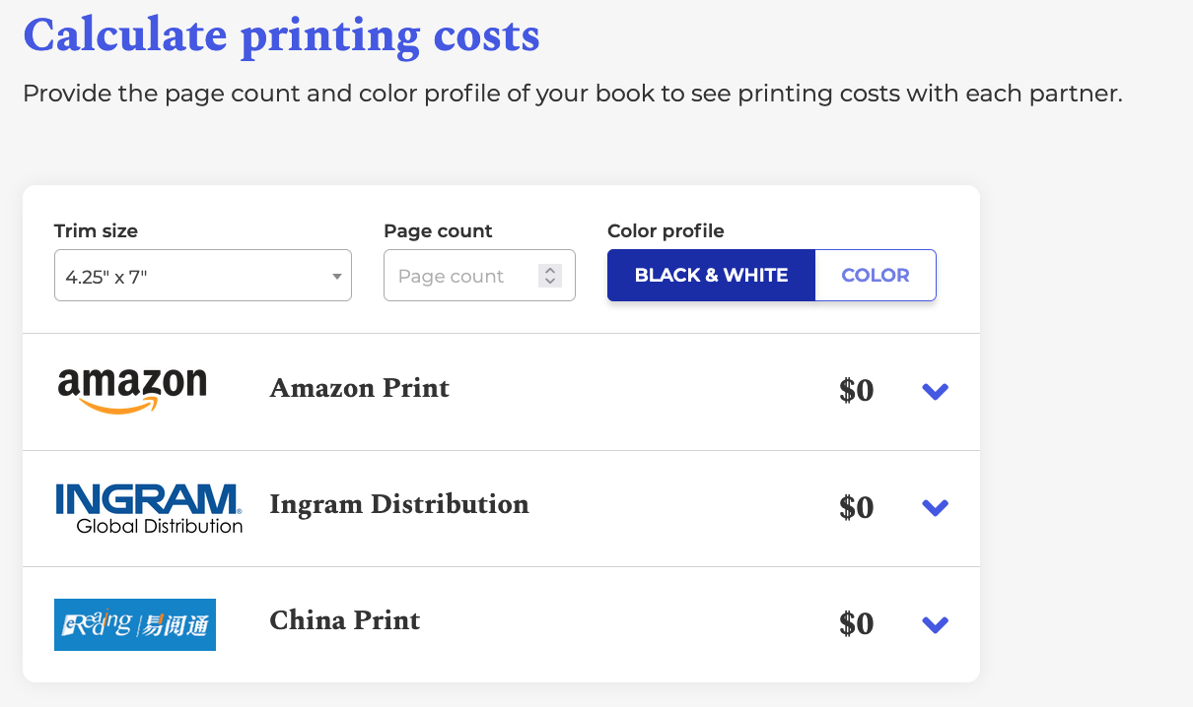
Task: Click the $0 price for Ingram Distribution
Action: [856, 507]
